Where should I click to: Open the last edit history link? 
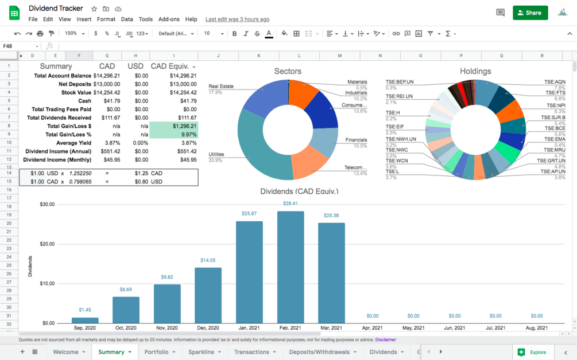(237, 19)
